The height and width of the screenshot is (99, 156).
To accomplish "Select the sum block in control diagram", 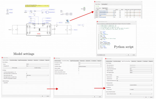I will tap(47, 12).
